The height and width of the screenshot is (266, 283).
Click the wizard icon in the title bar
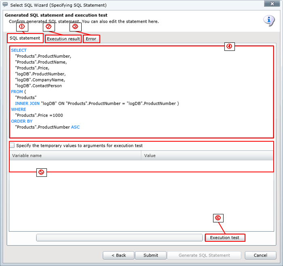coord(5,5)
